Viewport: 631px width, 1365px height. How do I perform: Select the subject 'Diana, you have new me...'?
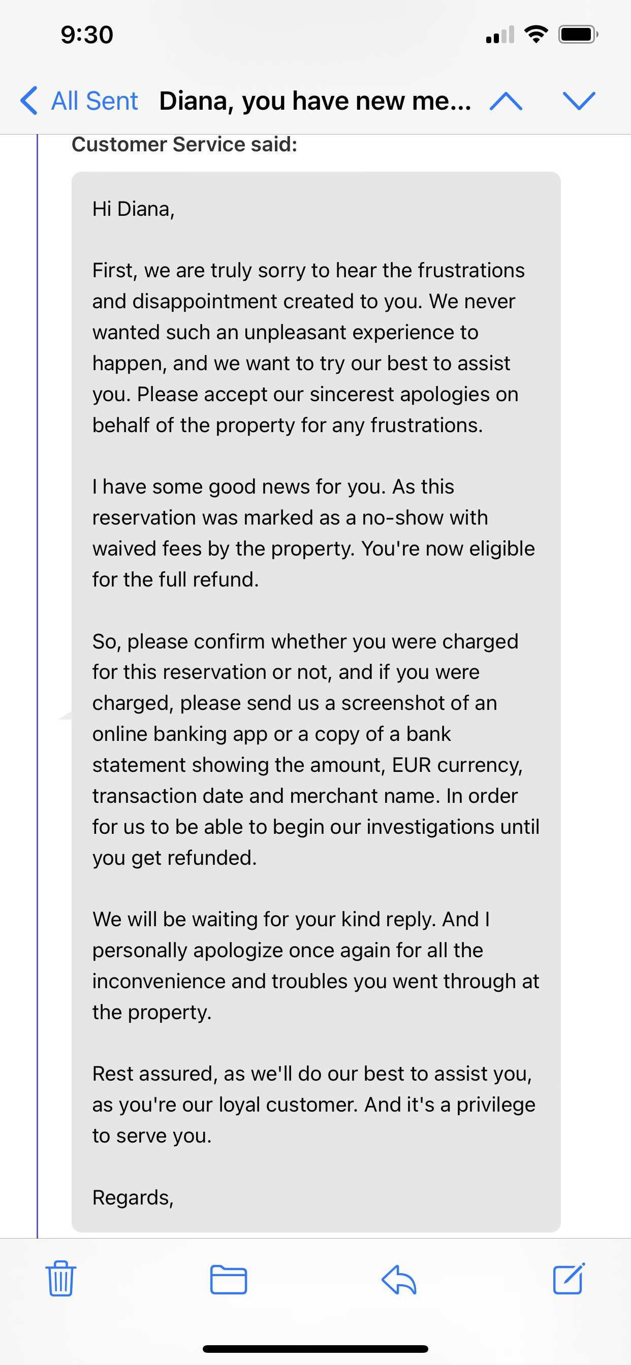click(x=315, y=101)
